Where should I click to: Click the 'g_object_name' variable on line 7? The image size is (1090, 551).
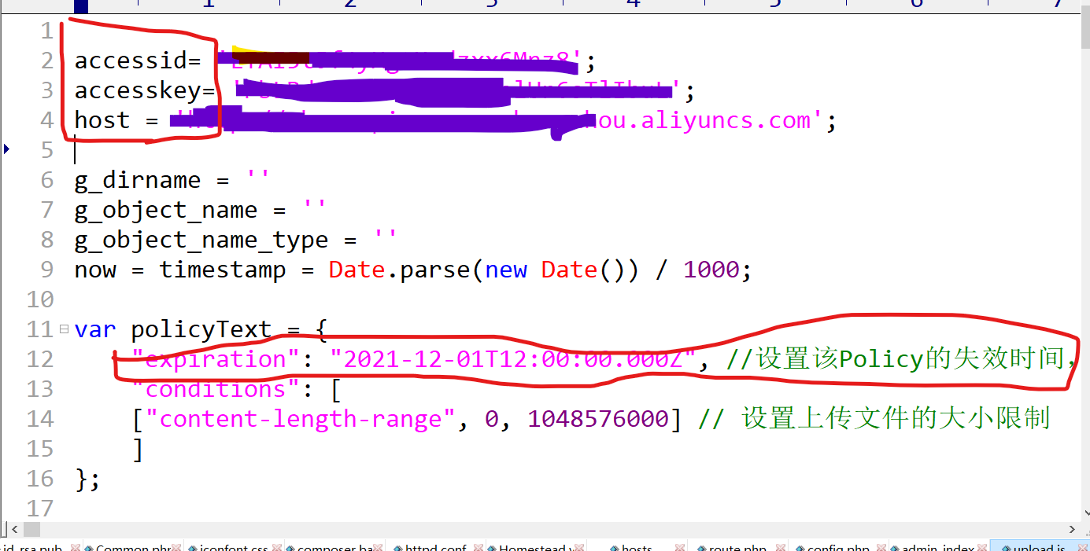(x=166, y=210)
